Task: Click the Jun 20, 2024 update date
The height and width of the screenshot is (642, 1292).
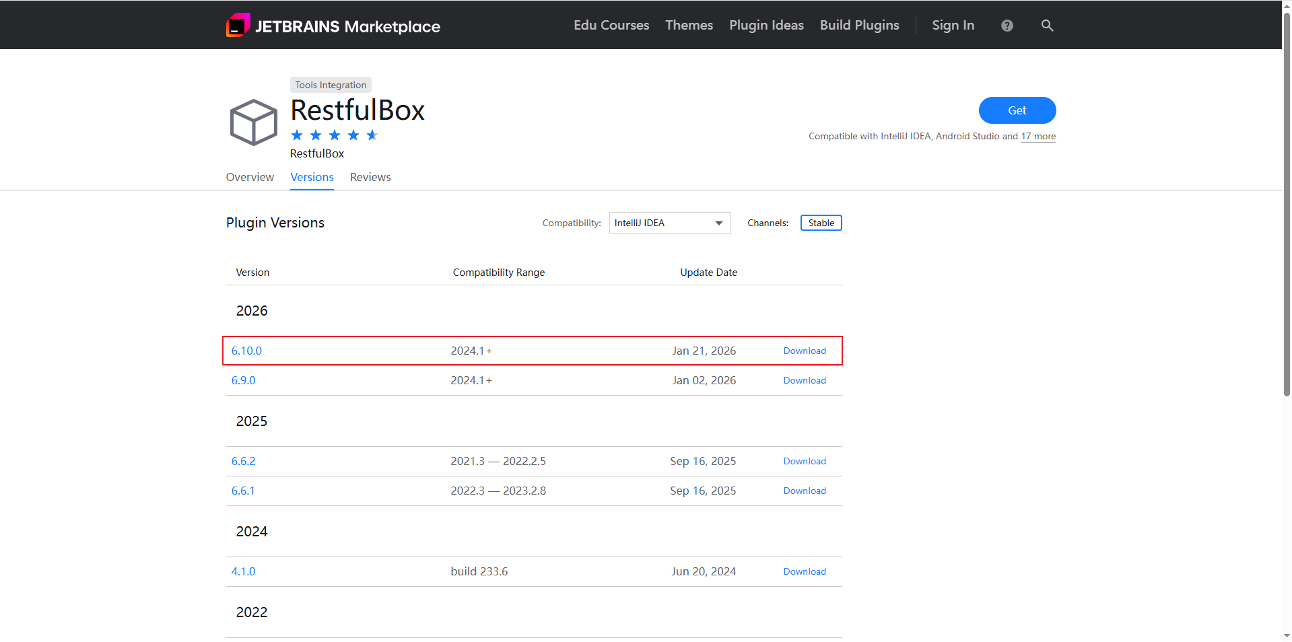Action: 704,571
